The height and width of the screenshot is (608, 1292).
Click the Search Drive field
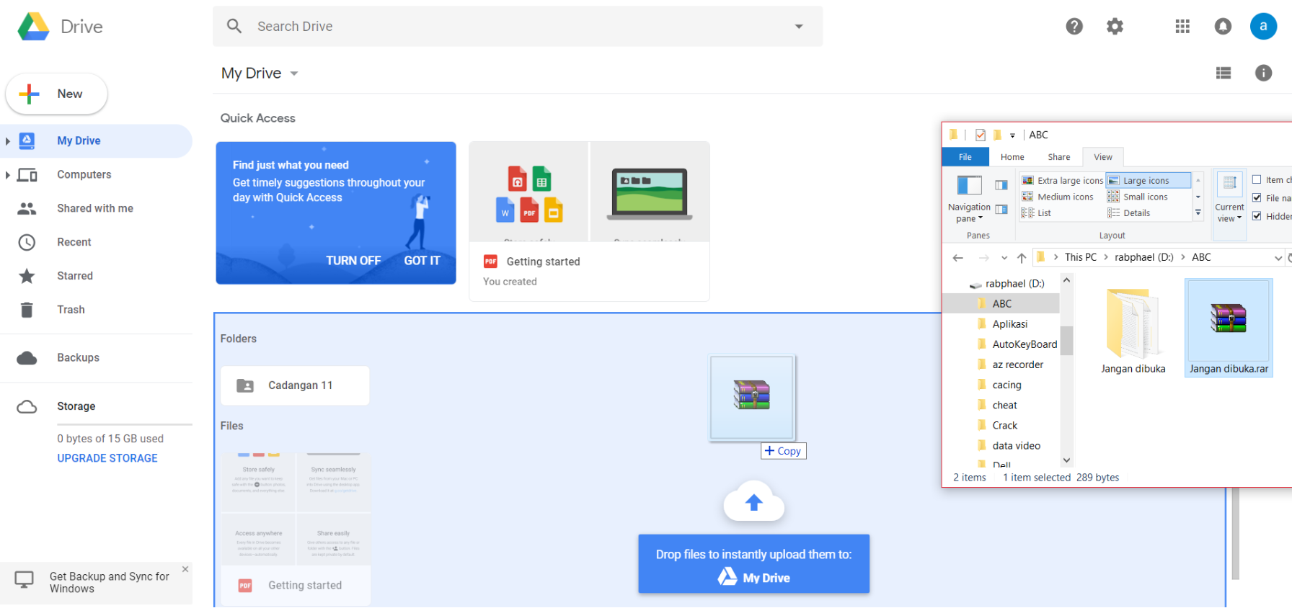[518, 27]
